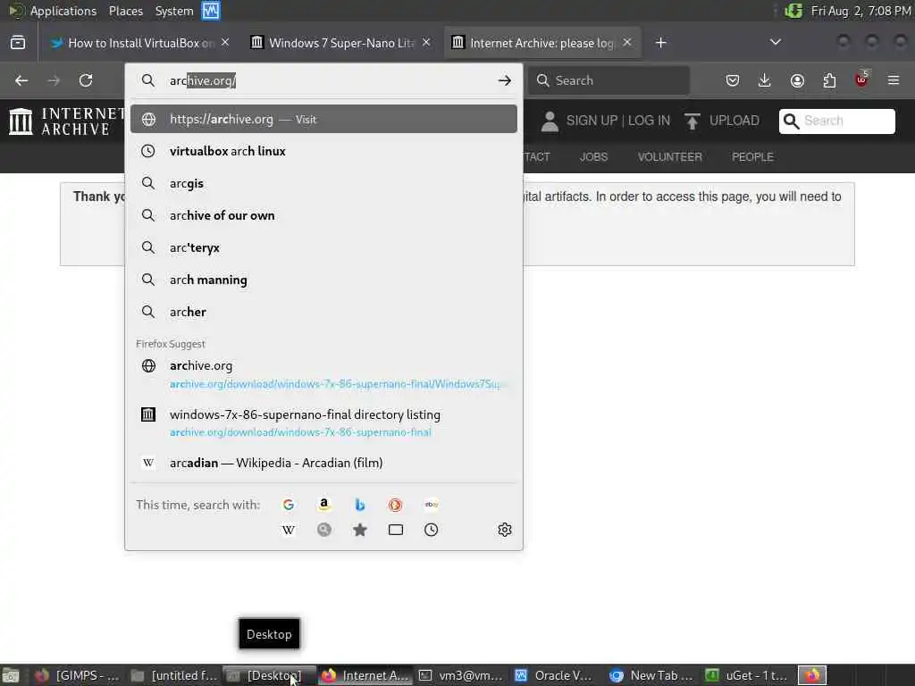The height and width of the screenshot is (686, 915).
Task: Open arcadian Wikipedia suggestion
Action: click(323, 463)
